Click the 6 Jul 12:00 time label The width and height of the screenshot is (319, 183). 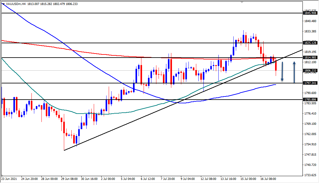148,179
